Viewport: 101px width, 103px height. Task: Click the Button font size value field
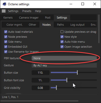coord(41,80)
